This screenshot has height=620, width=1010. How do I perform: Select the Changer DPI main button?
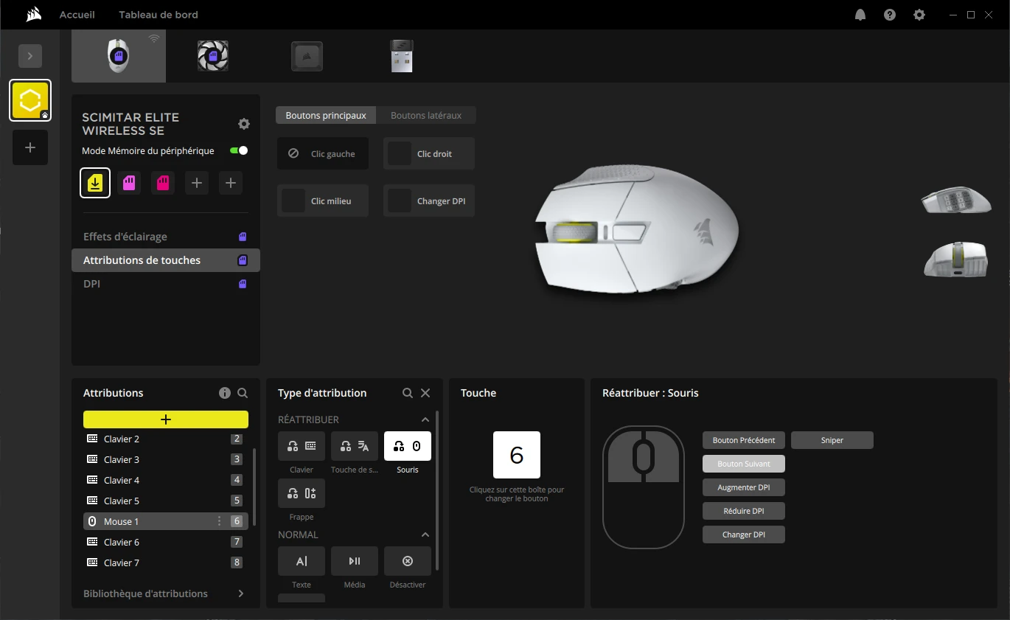pos(429,201)
